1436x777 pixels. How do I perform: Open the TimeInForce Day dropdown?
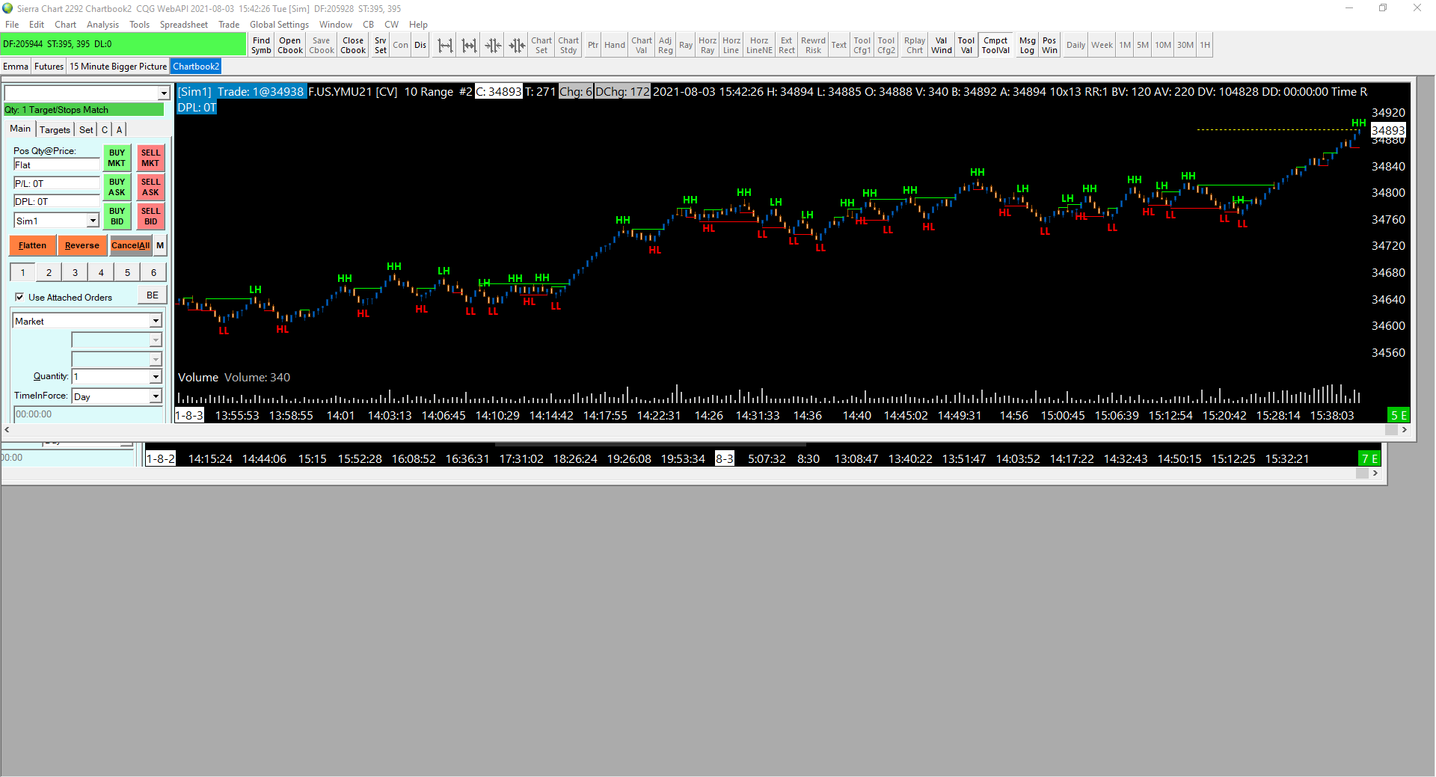[156, 396]
